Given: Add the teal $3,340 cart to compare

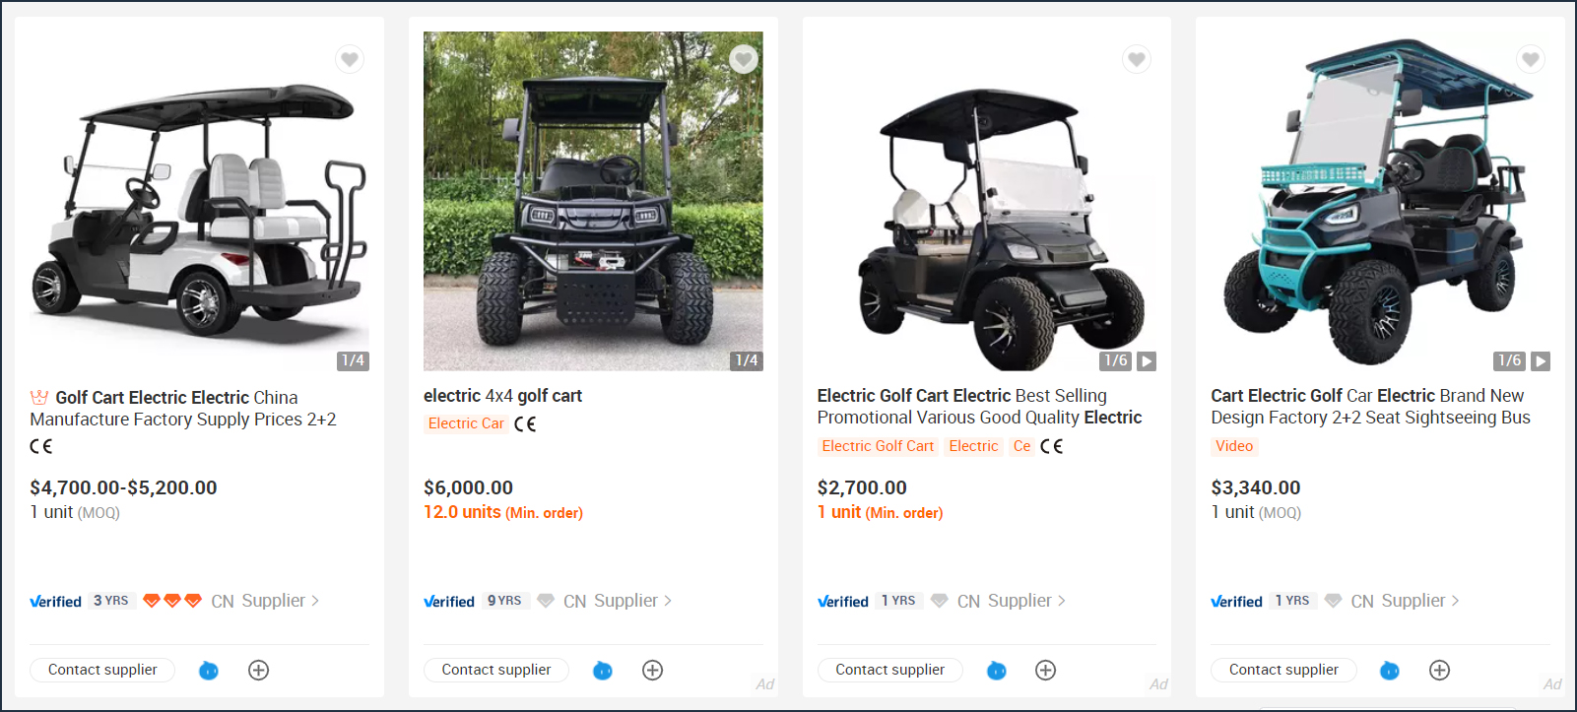Looking at the screenshot, I should tap(1439, 671).
